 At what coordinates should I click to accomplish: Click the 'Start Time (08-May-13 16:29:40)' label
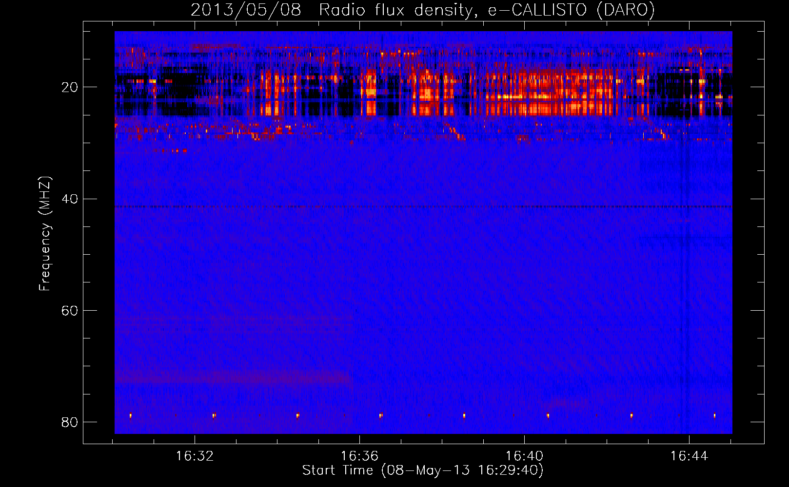pos(422,470)
